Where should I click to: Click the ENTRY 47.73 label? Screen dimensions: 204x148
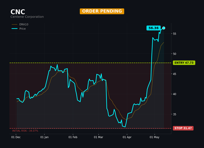click(x=184, y=63)
